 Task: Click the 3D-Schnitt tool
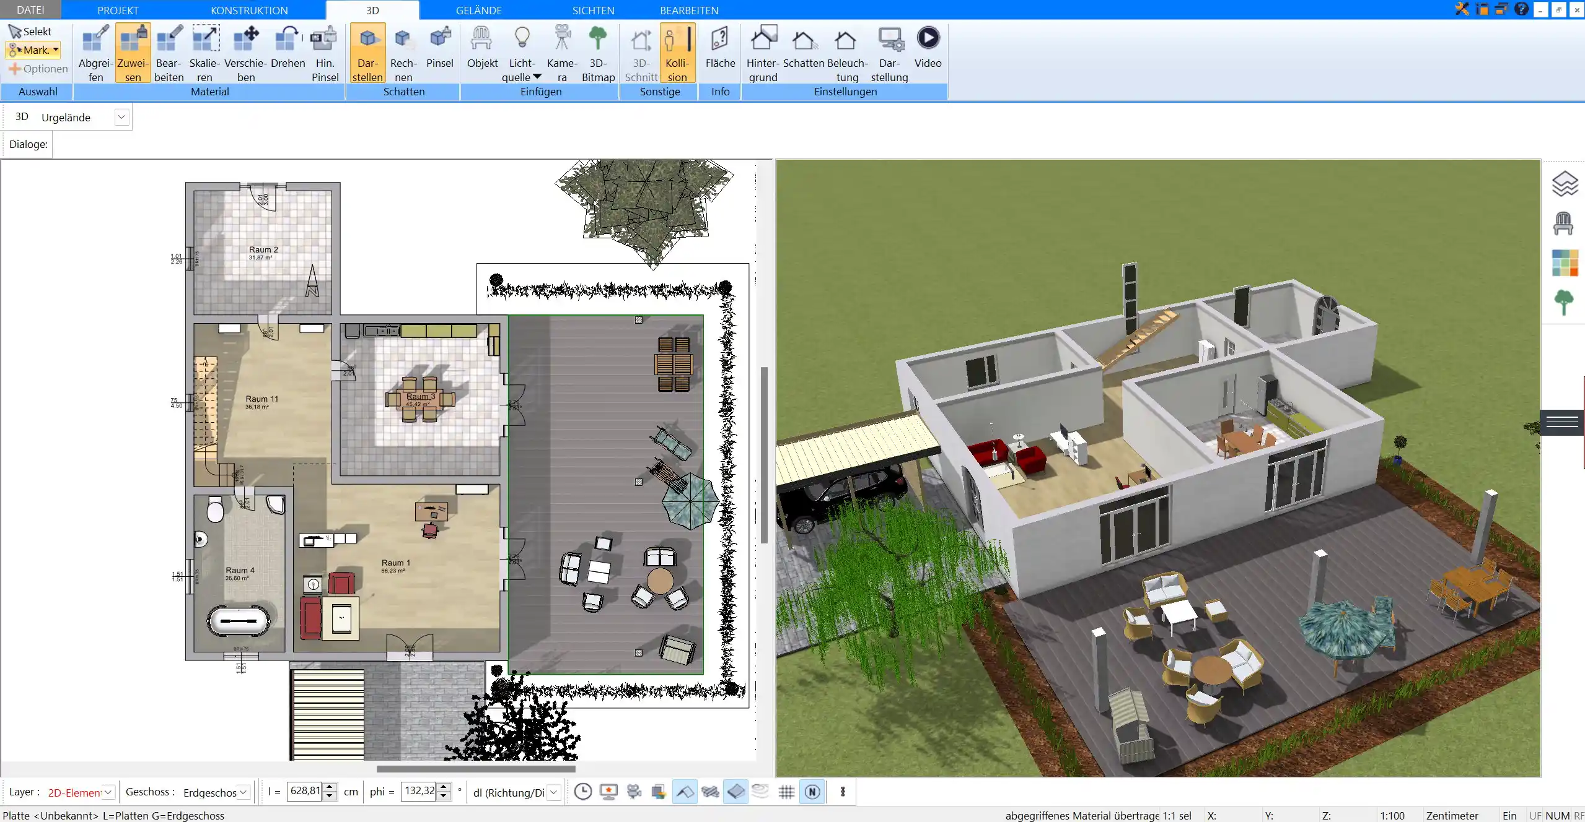[641, 53]
